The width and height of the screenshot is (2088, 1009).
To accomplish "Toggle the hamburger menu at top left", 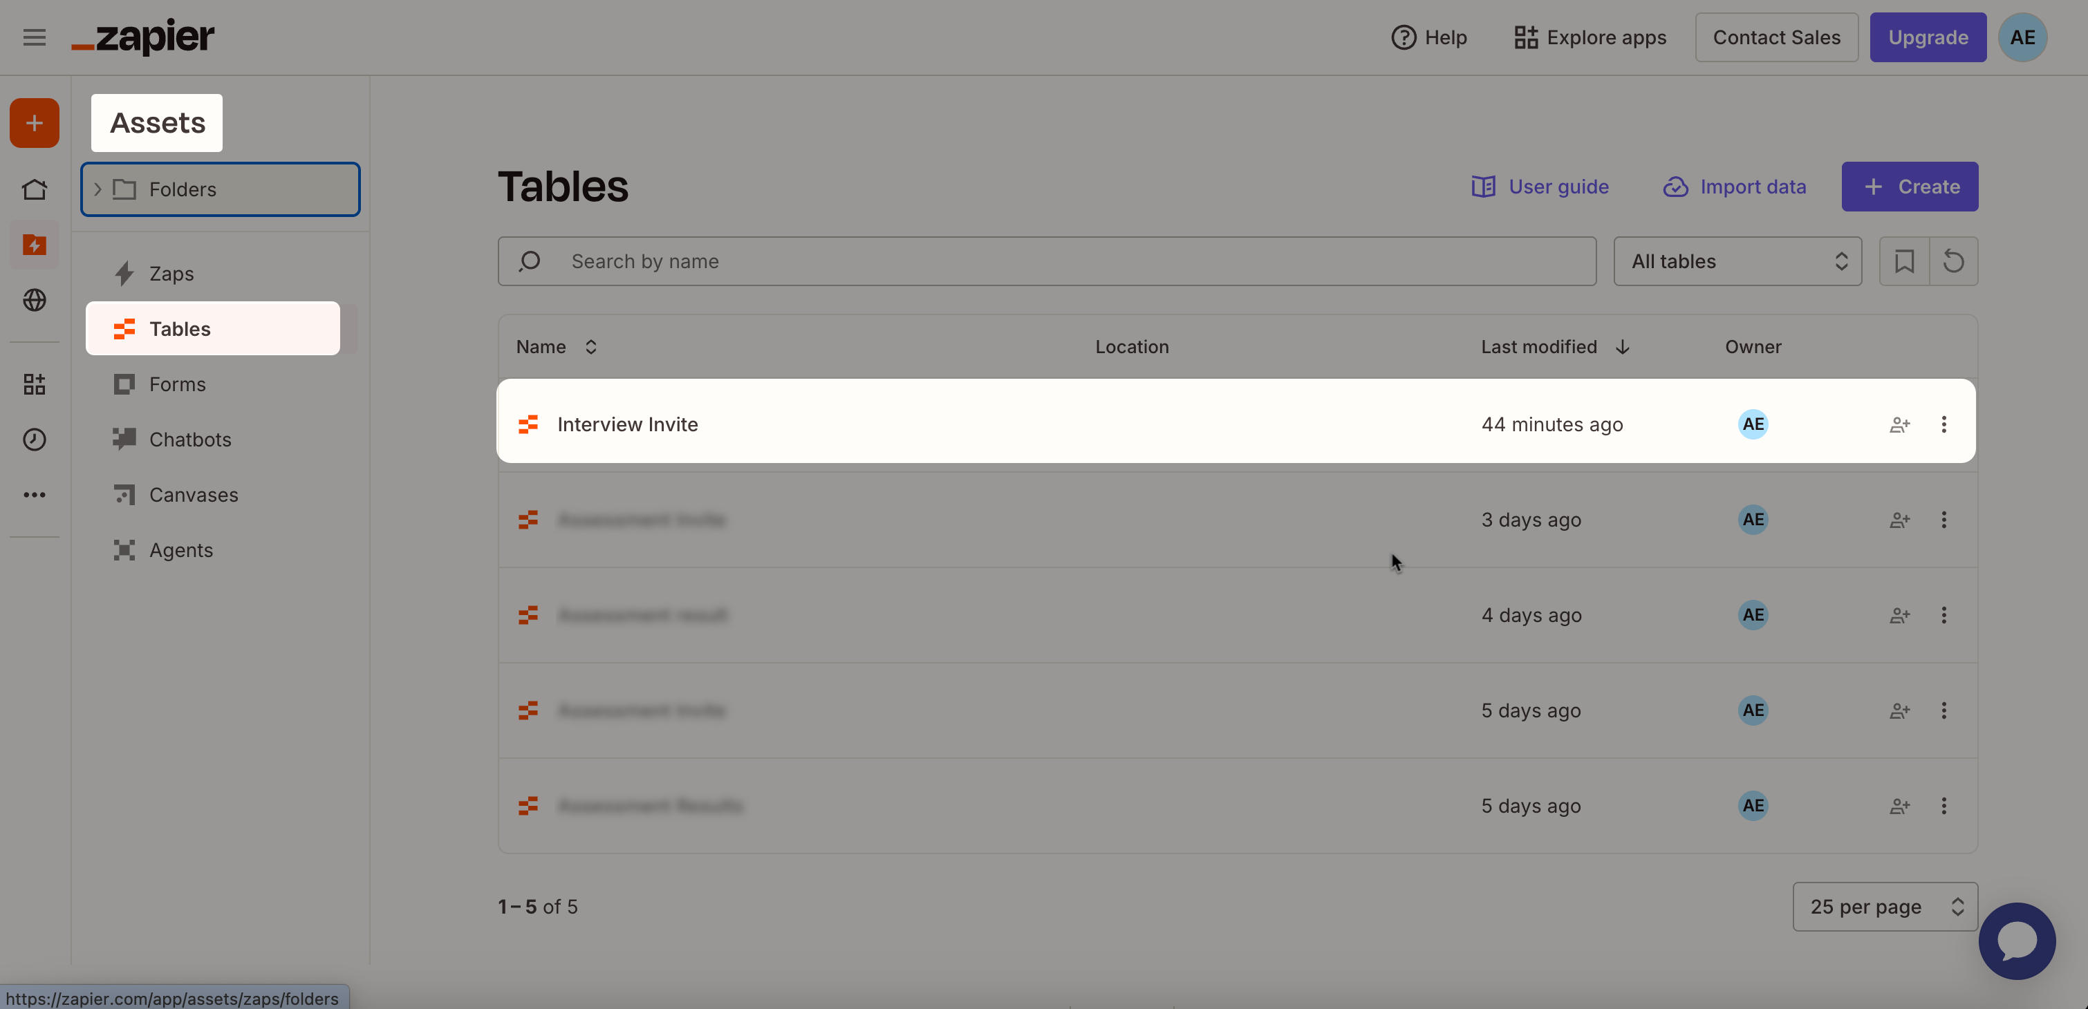I will [34, 37].
